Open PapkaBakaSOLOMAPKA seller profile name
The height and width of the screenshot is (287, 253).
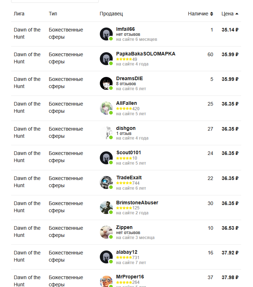pos(146,54)
